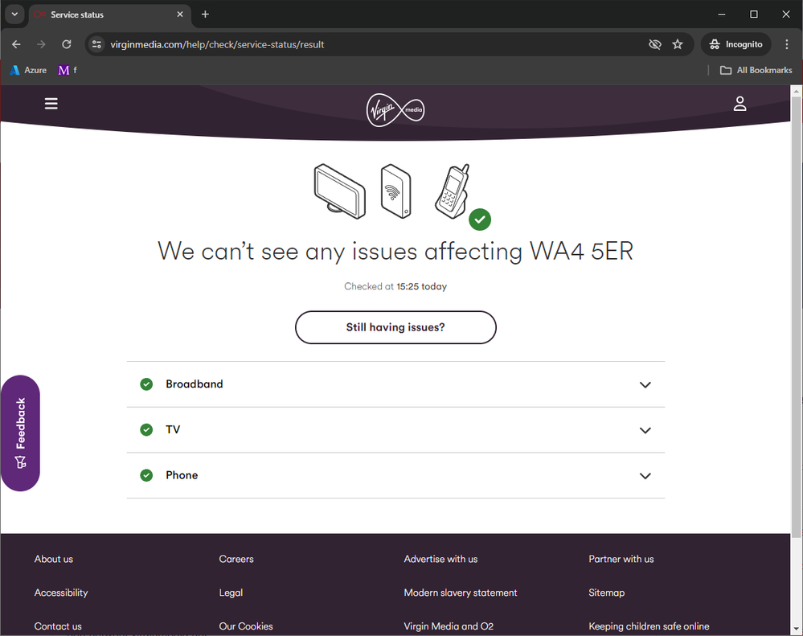The image size is (803, 636).
Task: Click the page vertical scrollbar thumb
Action: pos(797,318)
